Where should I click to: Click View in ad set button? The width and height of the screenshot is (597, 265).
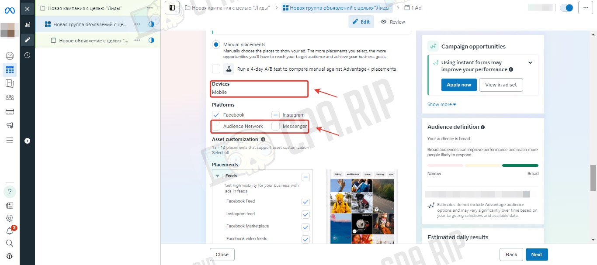point(501,85)
